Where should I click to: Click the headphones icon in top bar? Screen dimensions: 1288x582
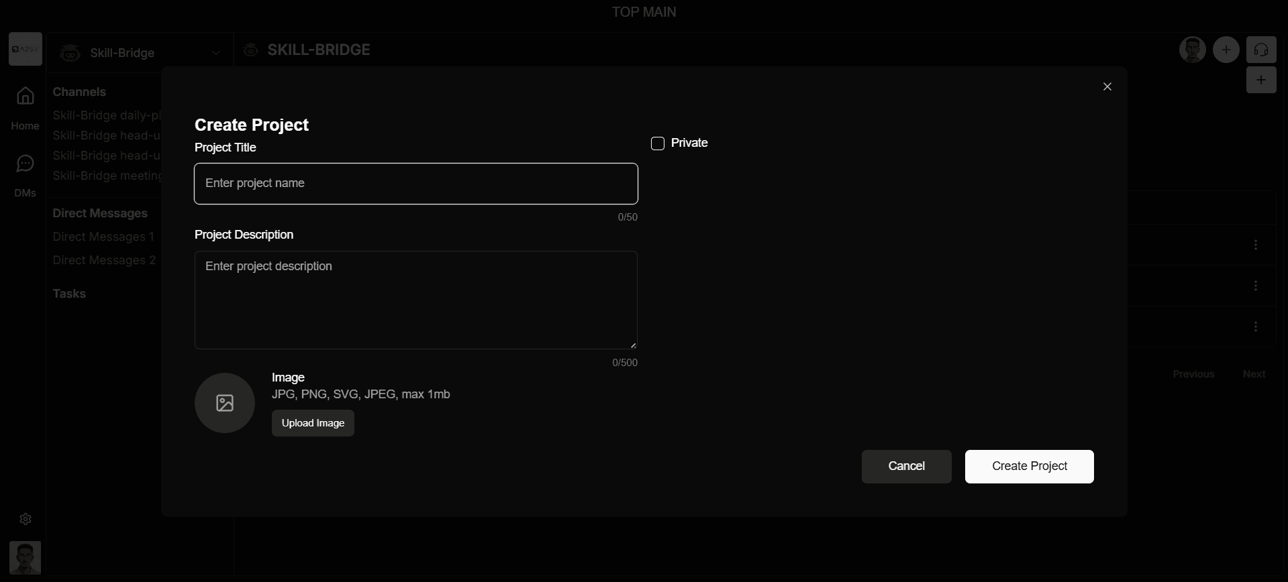tap(1261, 50)
